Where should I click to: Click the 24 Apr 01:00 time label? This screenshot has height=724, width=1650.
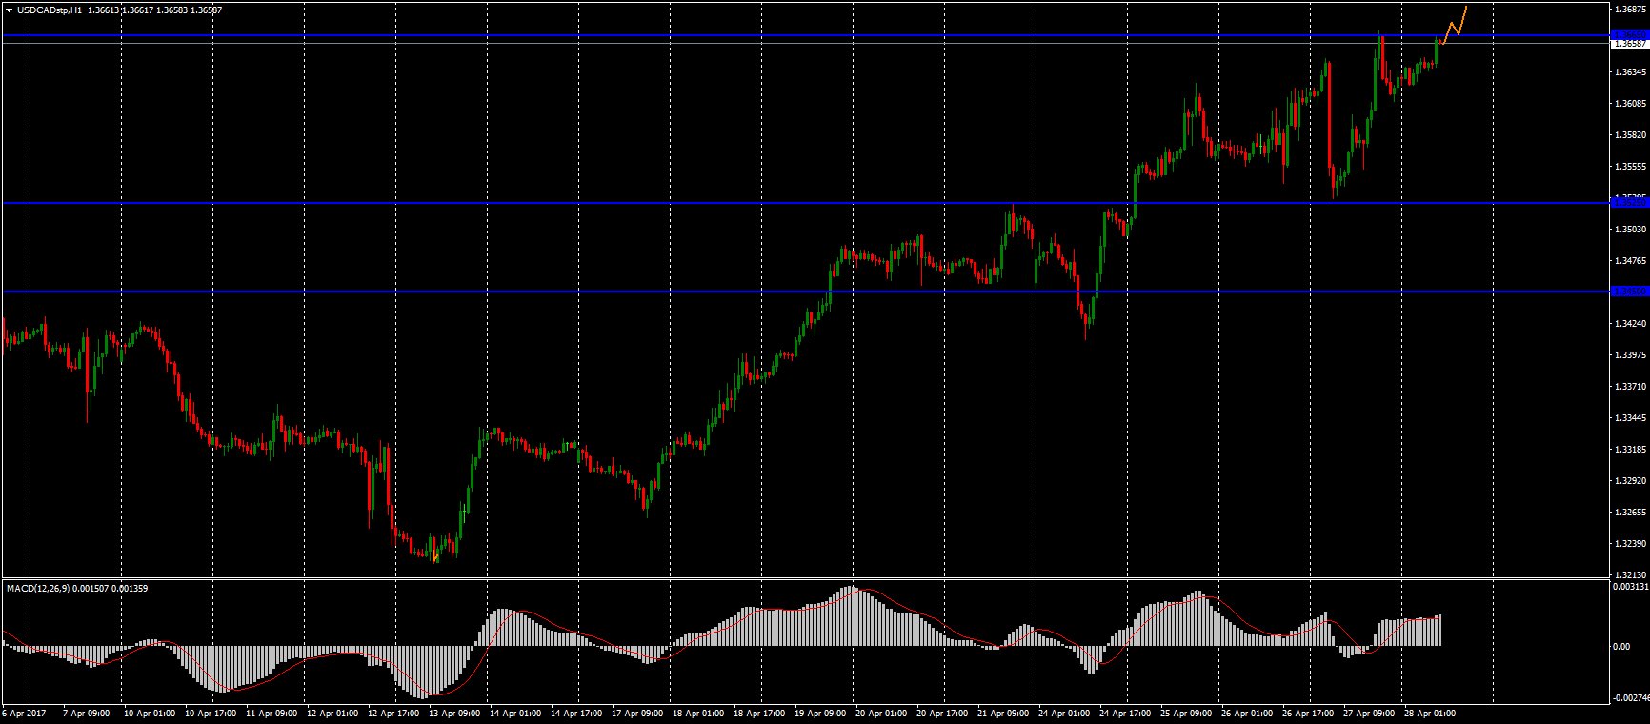pos(1064,713)
